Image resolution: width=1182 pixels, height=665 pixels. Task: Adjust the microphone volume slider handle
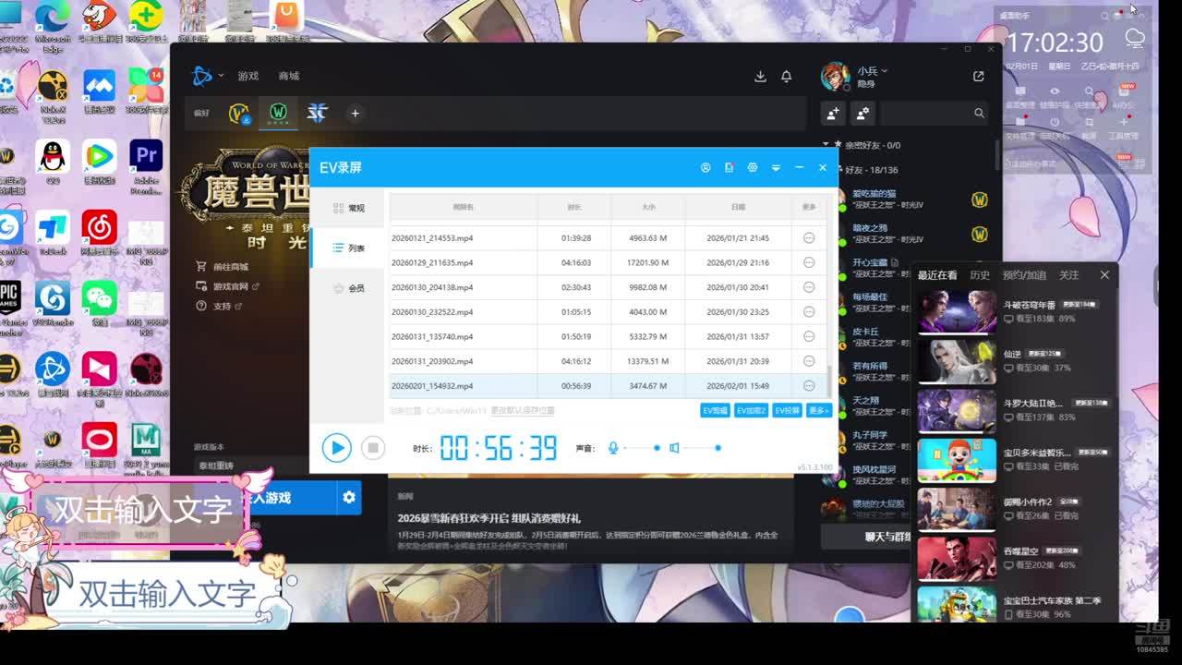coord(657,448)
